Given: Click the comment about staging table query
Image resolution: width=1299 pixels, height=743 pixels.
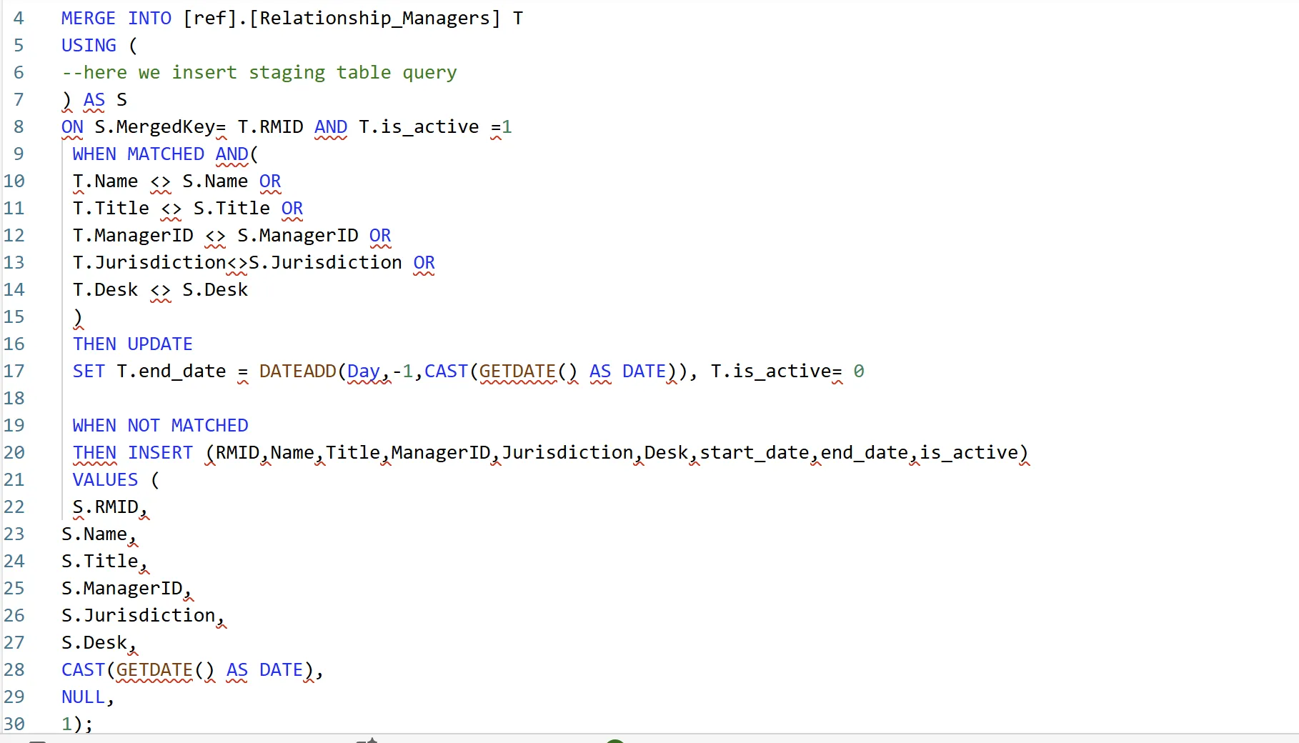Looking at the screenshot, I should tap(259, 72).
